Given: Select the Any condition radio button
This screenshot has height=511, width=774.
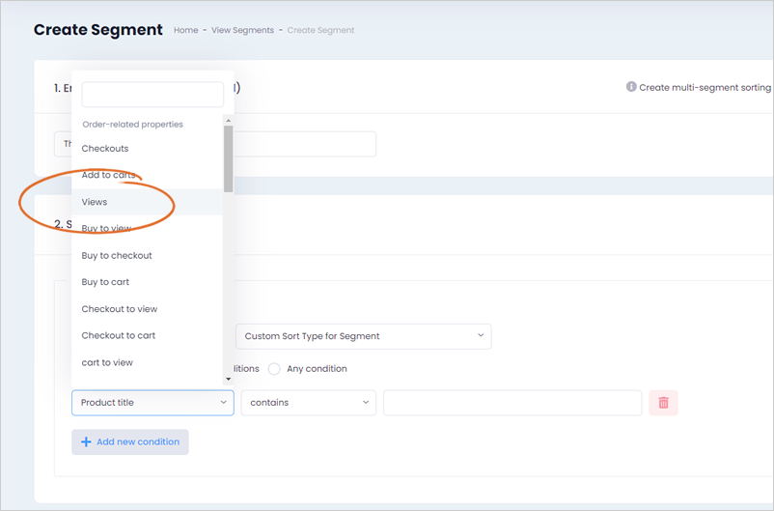Looking at the screenshot, I should (x=274, y=369).
